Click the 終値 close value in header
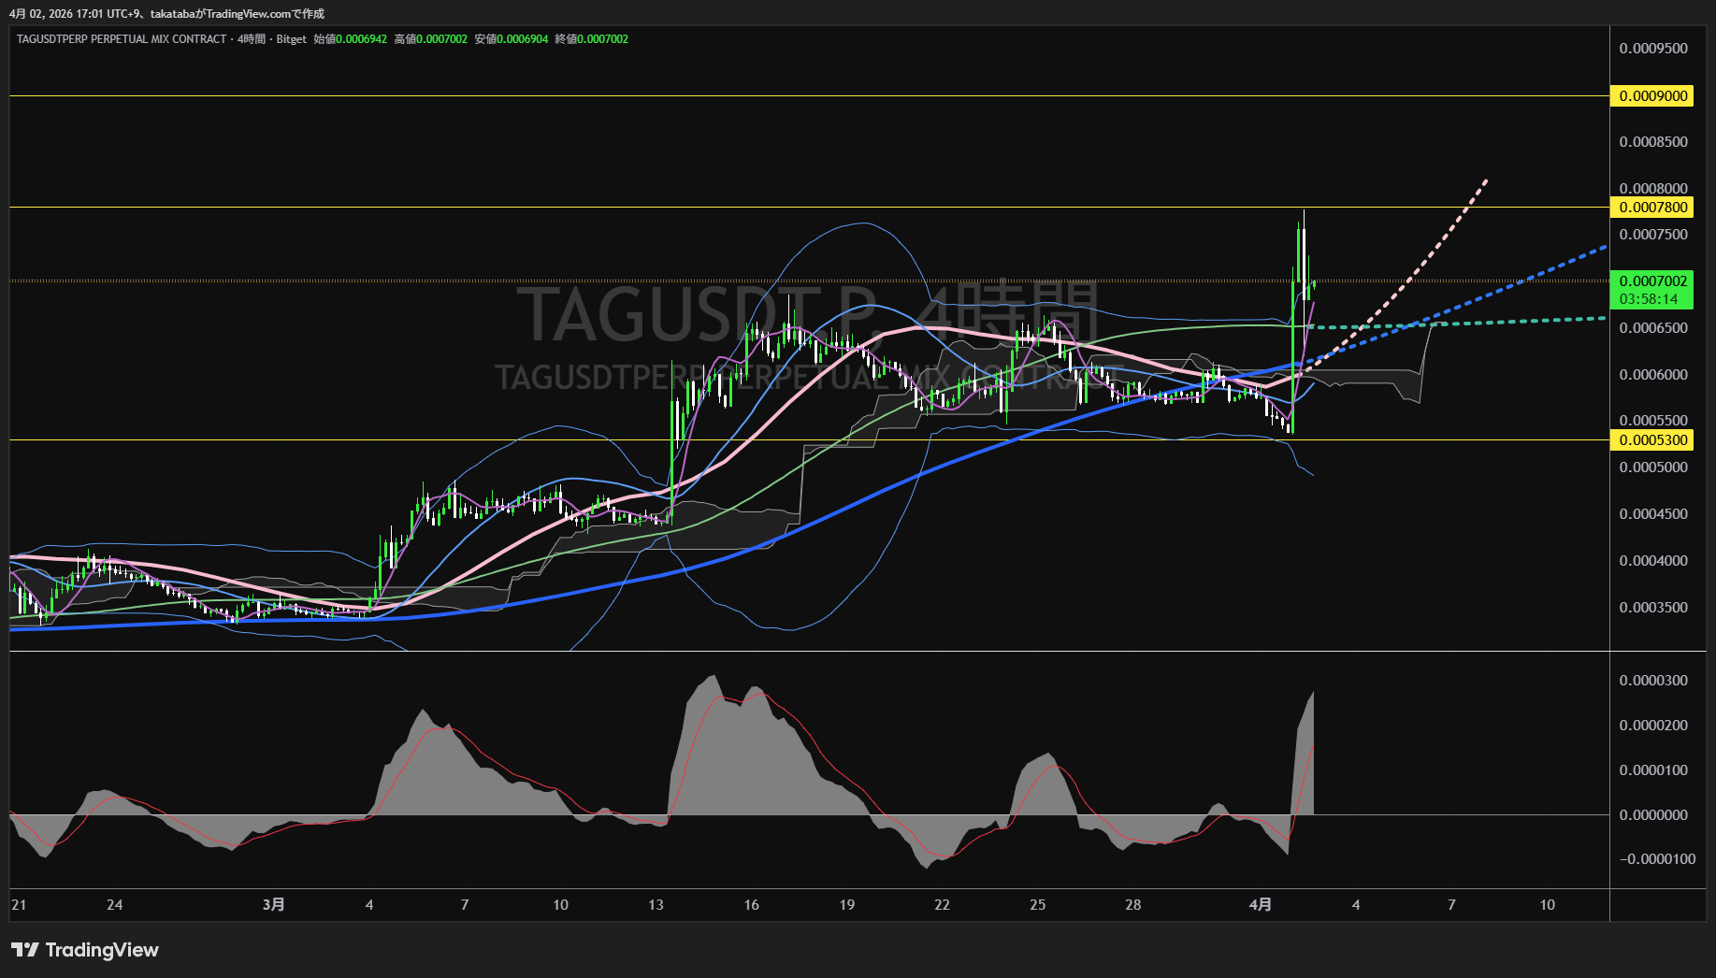The width and height of the screenshot is (1716, 978). (x=602, y=39)
